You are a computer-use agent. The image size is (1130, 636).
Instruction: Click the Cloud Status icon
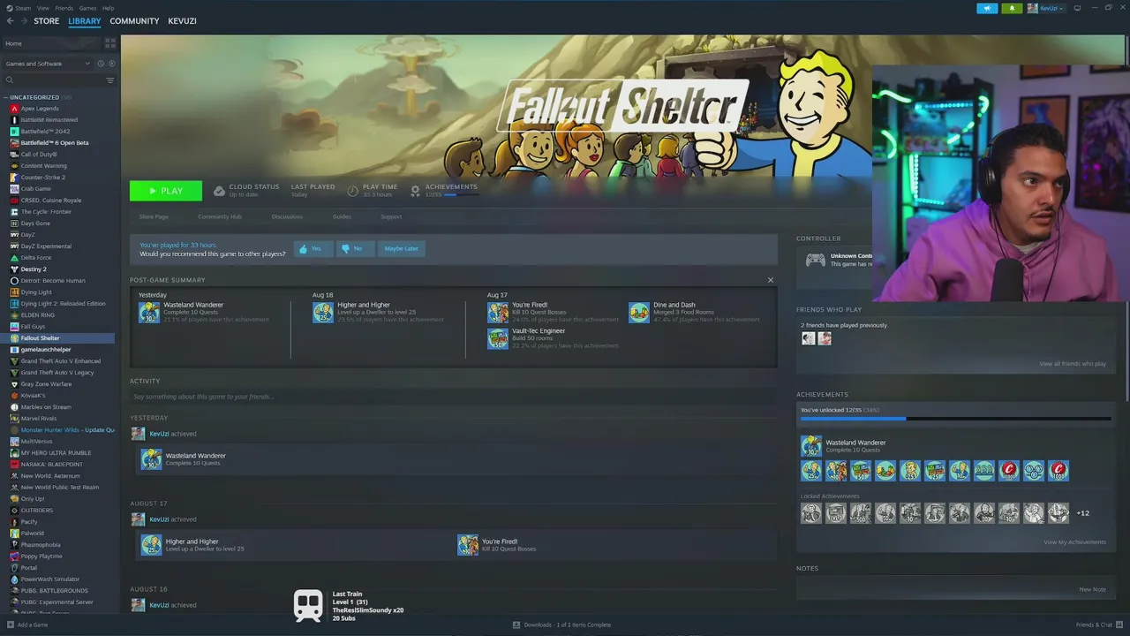[x=219, y=191]
